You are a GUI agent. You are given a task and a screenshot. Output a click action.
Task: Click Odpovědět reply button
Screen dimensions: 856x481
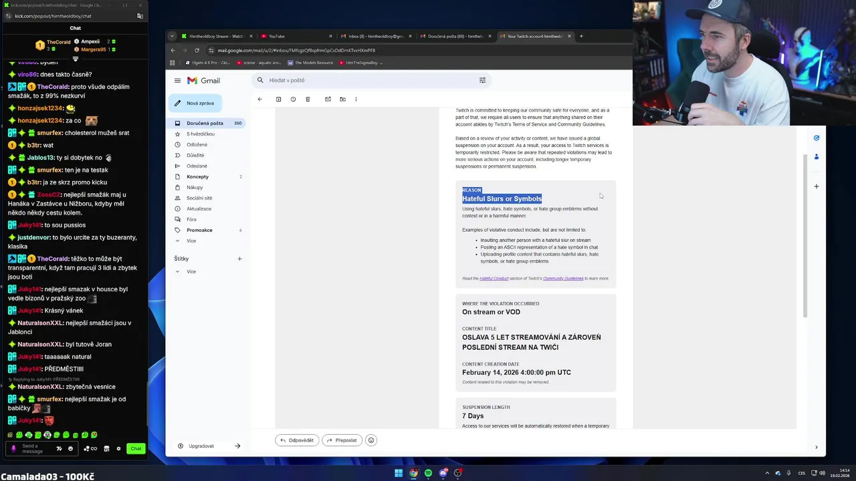click(x=297, y=440)
